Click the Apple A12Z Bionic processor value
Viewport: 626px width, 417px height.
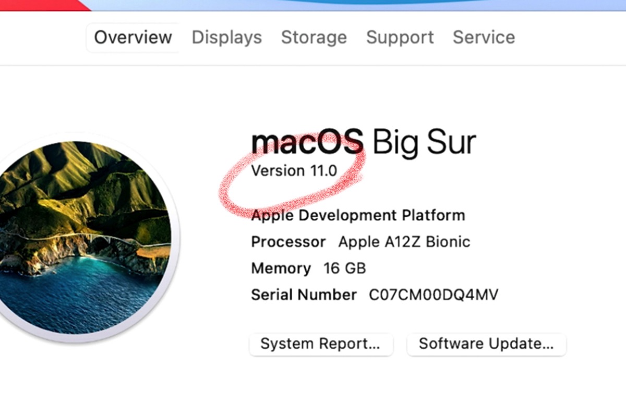(x=404, y=242)
